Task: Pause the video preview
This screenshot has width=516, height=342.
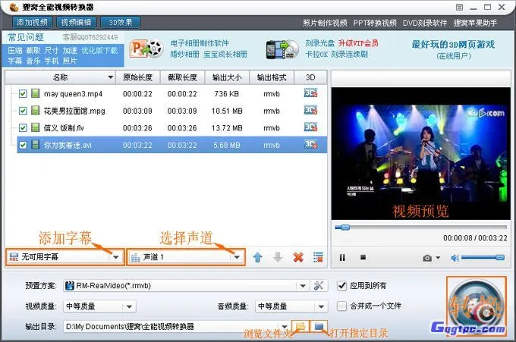Action: coord(342,258)
